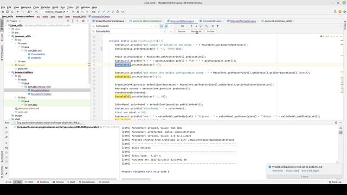Open Project panel gear options
The width and height of the screenshot is (347, 195).
point(83,21)
